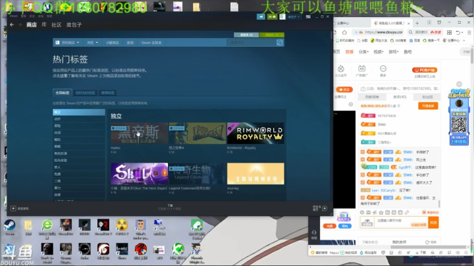This screenshot has width=474, height=266.
Task: Open Steam 实验室 in the store navigation
Action: 151,43
